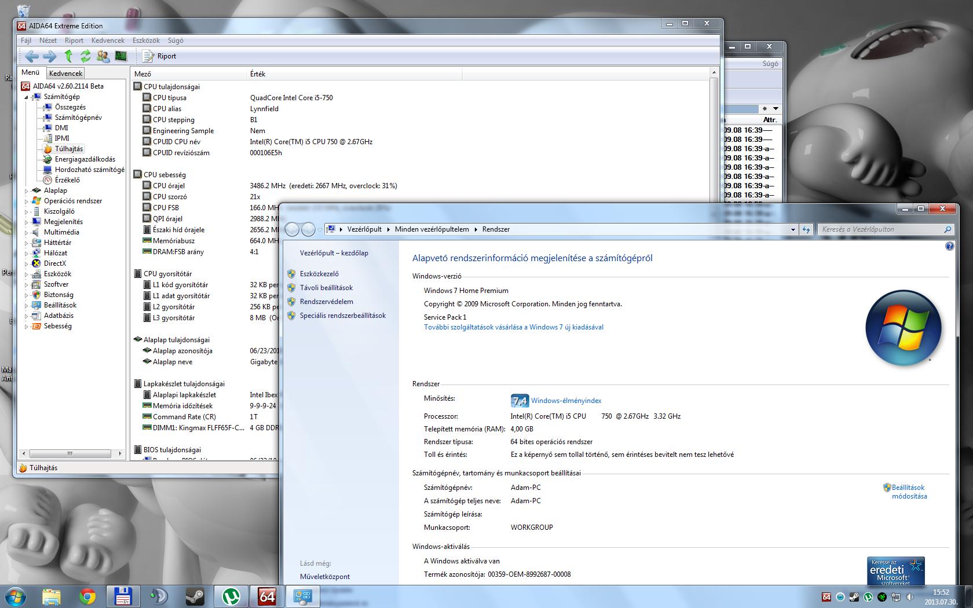The width and height of the screenshot is (973, 608).
Task: Open the Windows-élményindex link
Action: (x=566, y=401)
